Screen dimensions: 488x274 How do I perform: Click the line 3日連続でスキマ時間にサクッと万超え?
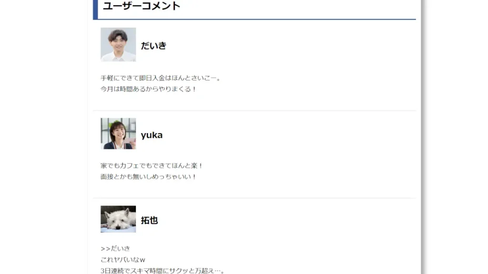pos(162,271)
